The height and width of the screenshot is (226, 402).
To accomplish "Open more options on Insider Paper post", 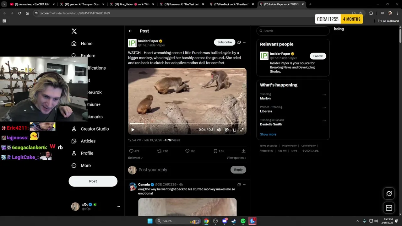I will [245, 42].
